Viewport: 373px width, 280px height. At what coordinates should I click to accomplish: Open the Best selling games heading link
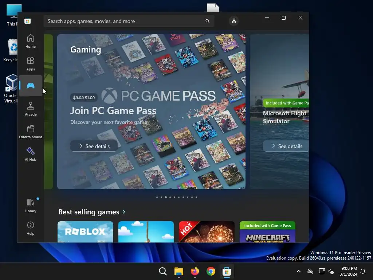89,212
